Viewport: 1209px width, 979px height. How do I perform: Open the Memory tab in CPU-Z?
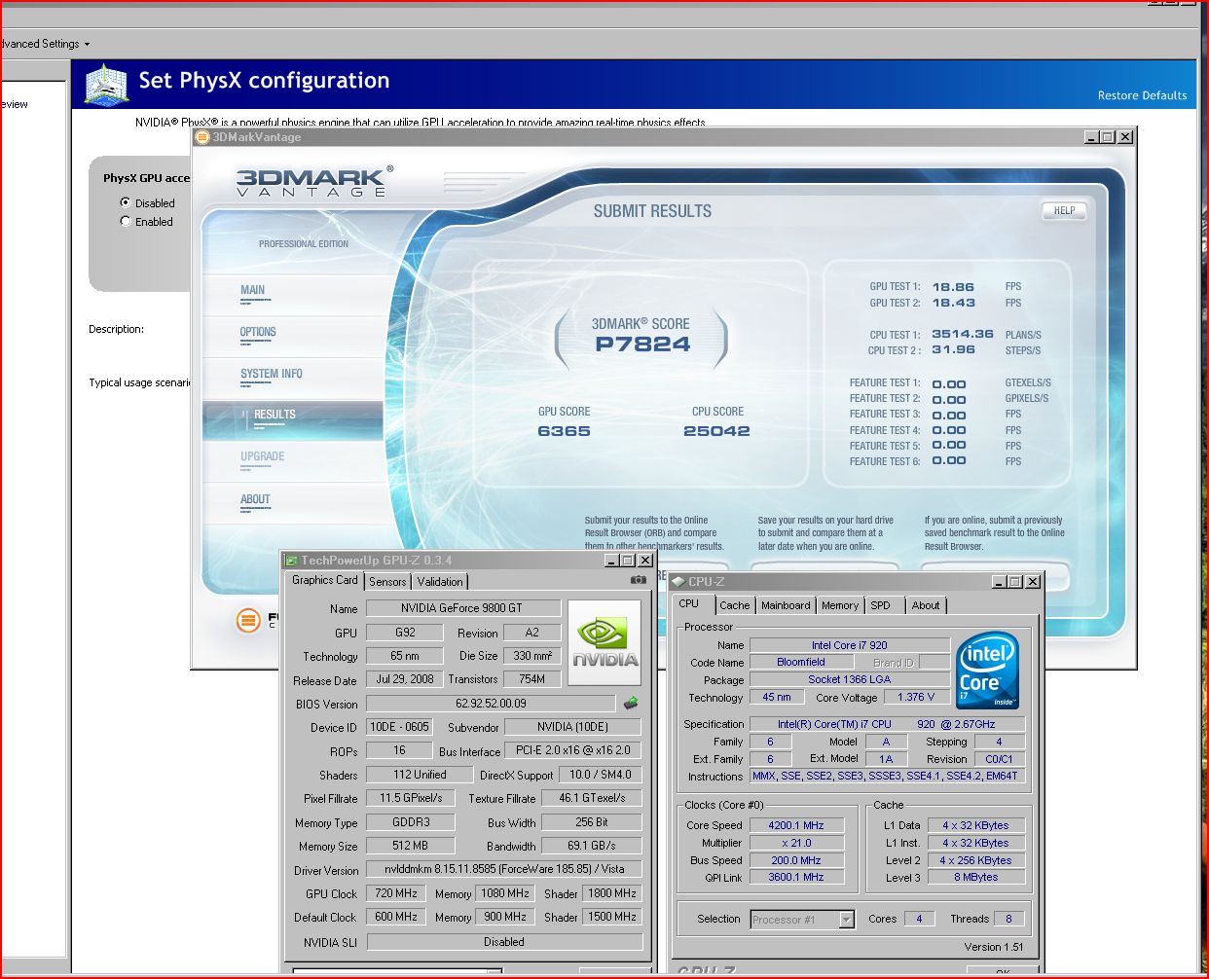(x=840, y=605)
